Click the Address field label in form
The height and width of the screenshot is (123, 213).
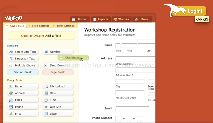tap(106, 58)
